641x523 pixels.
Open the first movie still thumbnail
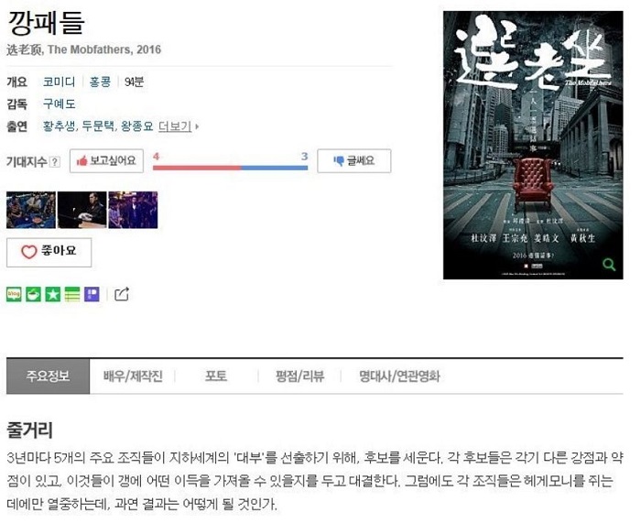31,210
